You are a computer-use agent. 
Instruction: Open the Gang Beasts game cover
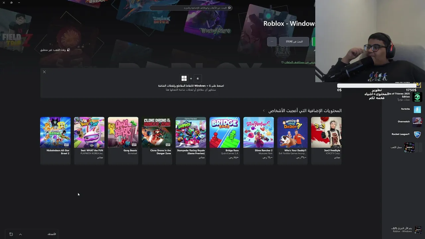[x=123, y=132]
